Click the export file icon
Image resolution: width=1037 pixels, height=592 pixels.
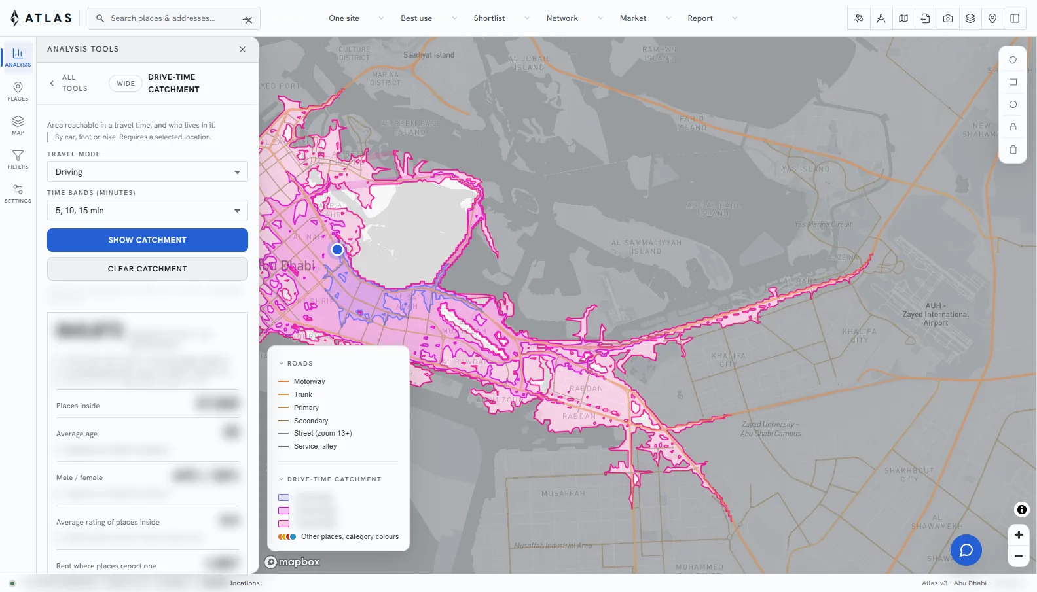click(x=926, y=18)
